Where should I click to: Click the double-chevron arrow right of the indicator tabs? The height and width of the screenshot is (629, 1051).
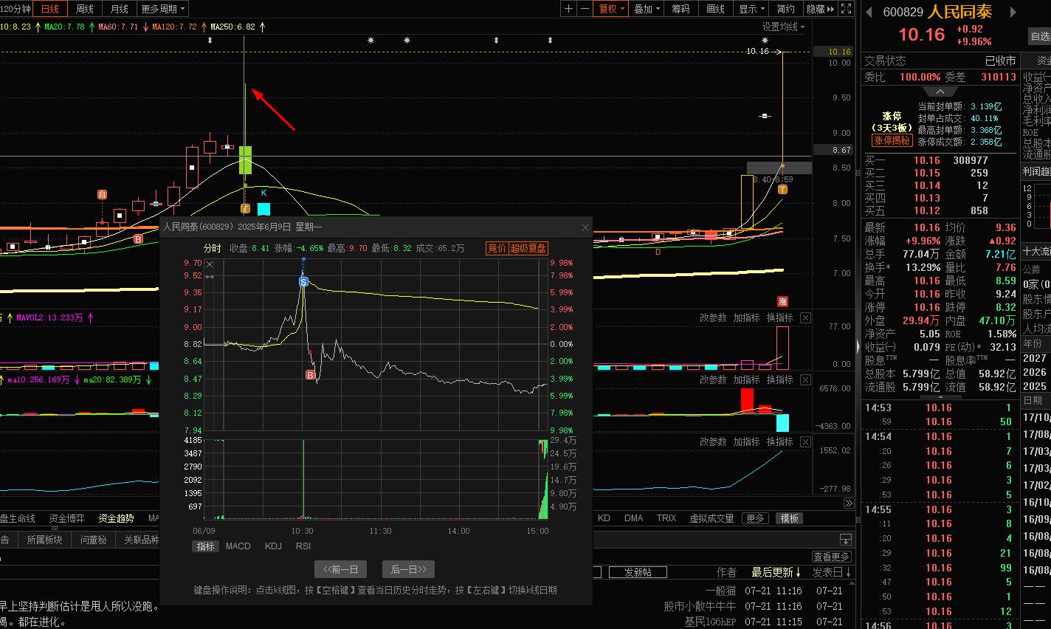point(848,503)
